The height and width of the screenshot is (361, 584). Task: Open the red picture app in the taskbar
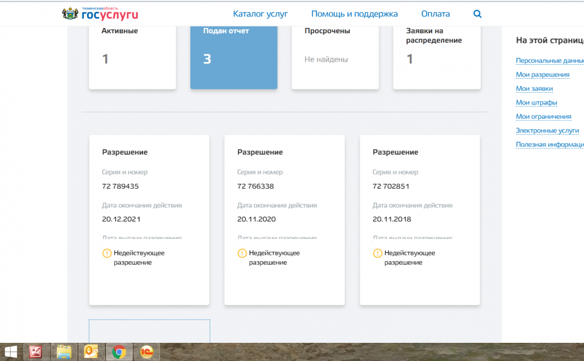click(36, 352)
